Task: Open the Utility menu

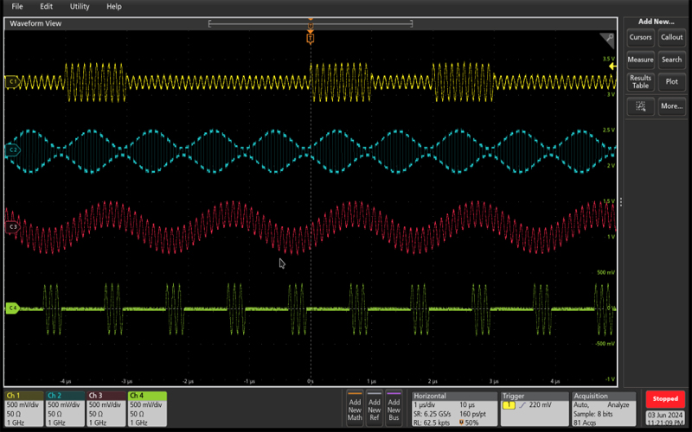Action: (80, 7)
